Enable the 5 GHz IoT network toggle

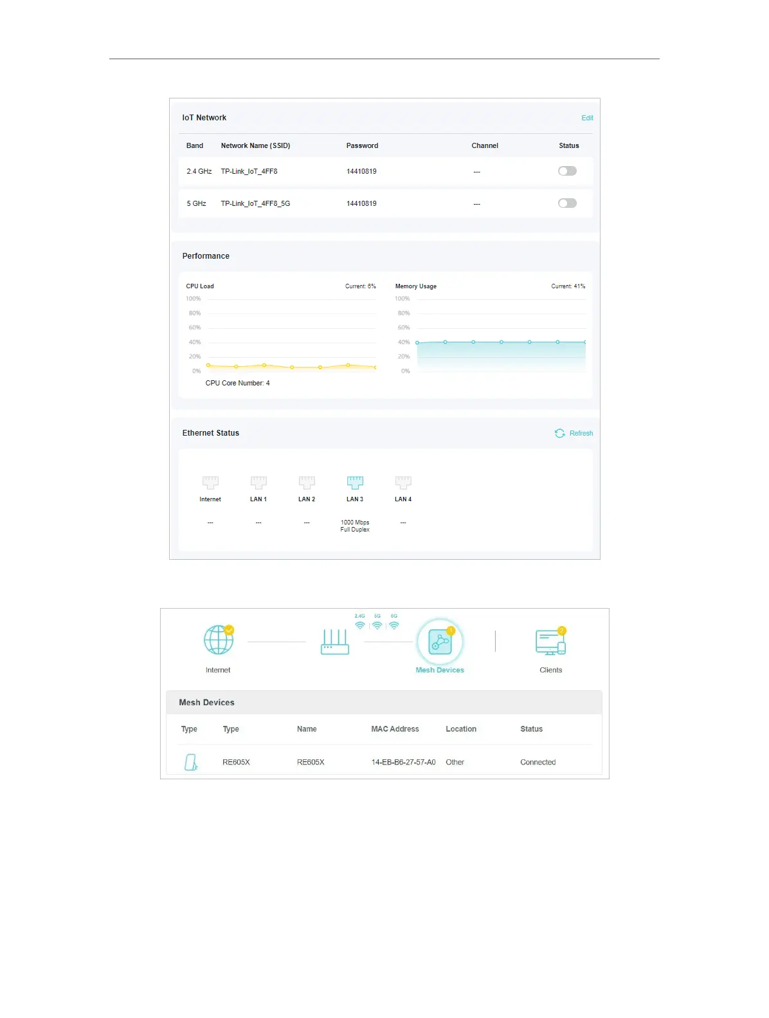pos(567,203)
